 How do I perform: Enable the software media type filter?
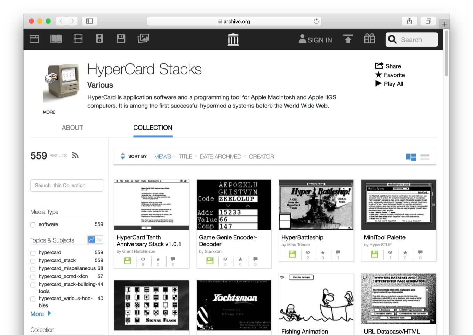(33, 225)
